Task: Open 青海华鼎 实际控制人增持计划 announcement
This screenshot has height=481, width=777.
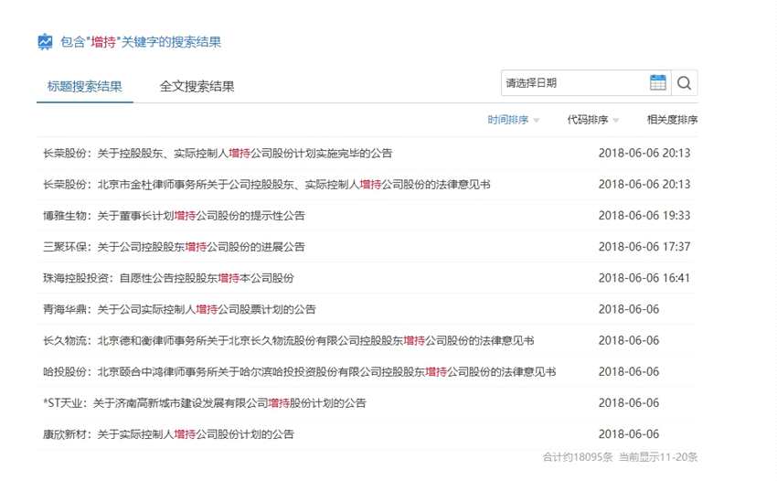Action: [179, 309]
